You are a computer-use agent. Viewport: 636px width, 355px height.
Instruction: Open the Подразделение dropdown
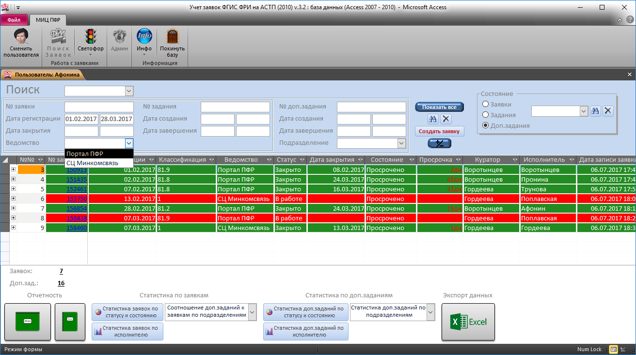[401, 143]
